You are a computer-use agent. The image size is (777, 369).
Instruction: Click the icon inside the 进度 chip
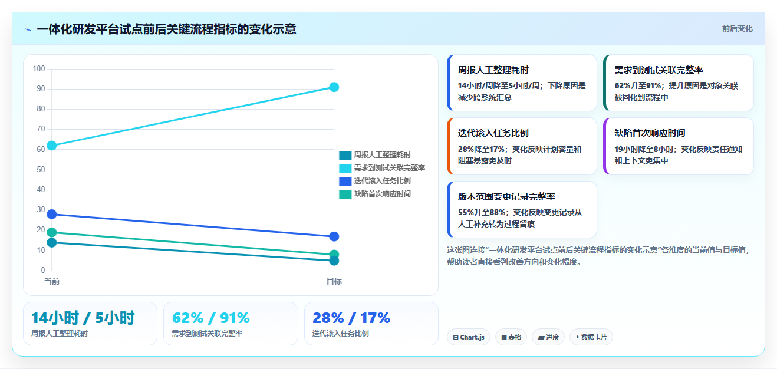coord(541,338)
